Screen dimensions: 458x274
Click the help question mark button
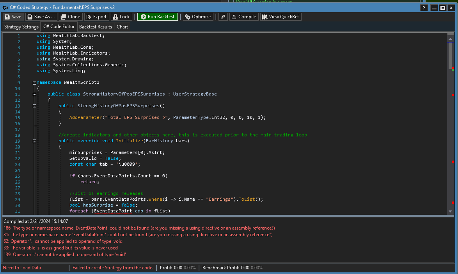(x=424, y=8)
